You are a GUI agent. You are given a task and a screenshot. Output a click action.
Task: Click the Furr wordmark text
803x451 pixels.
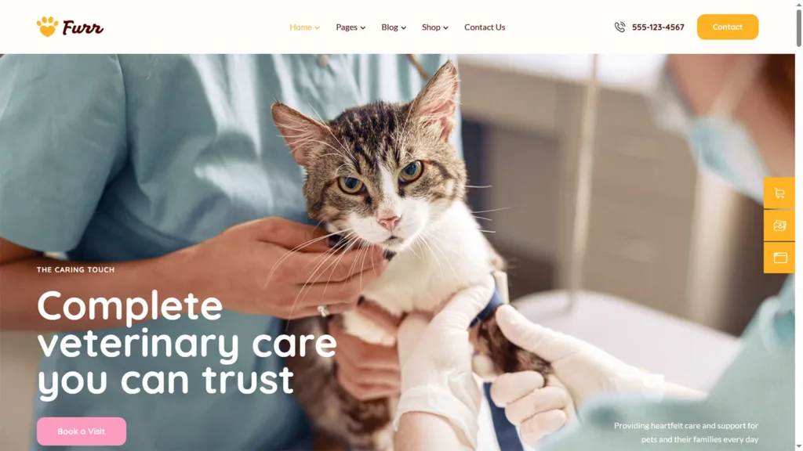point(83,27)
